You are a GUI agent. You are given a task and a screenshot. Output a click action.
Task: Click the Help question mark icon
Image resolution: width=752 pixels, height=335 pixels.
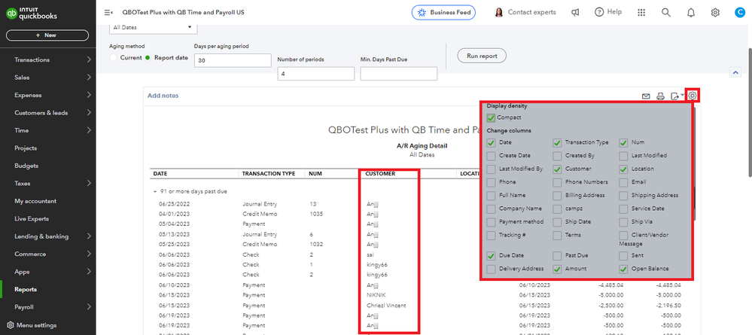point(599,13)
